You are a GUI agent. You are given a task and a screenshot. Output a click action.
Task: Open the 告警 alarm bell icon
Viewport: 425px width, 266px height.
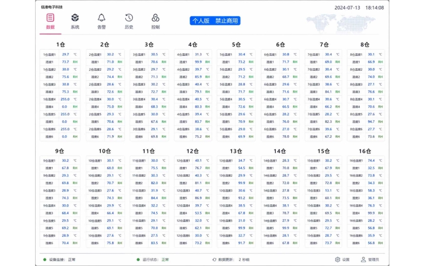coord(101,18)
